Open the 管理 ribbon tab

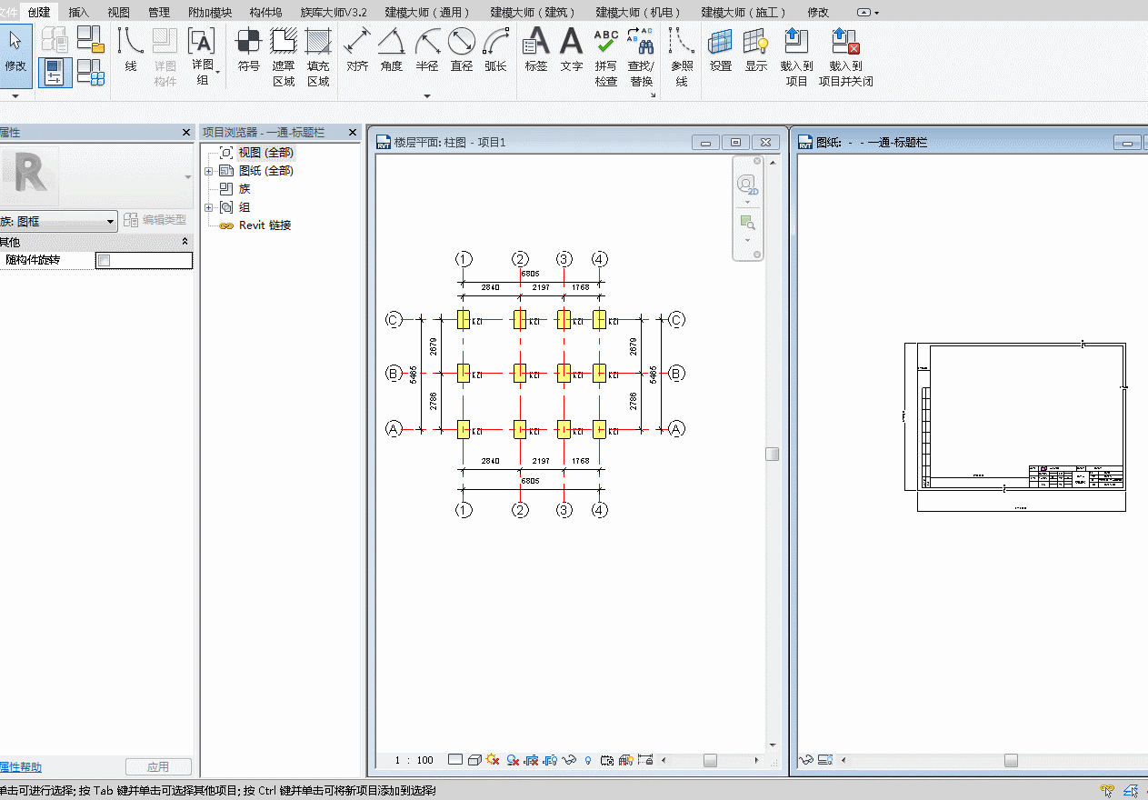click(x=159, y=12)
